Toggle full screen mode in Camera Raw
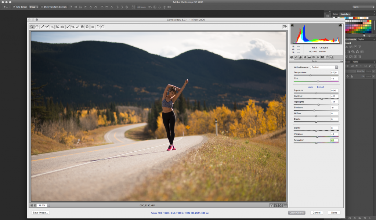This screenshot has width=376, height=220. 285,27
